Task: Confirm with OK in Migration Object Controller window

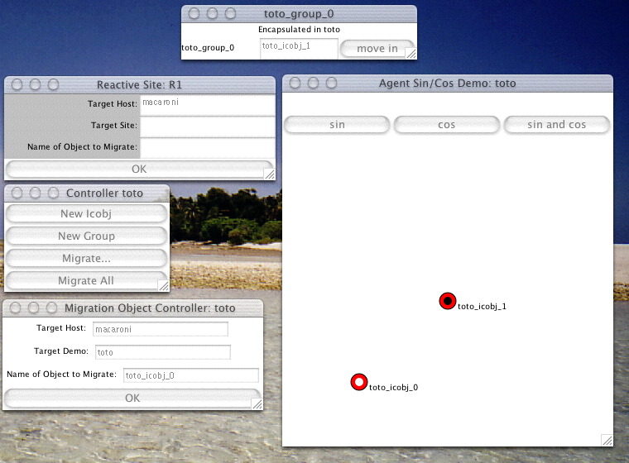Action: pos(132,398)
